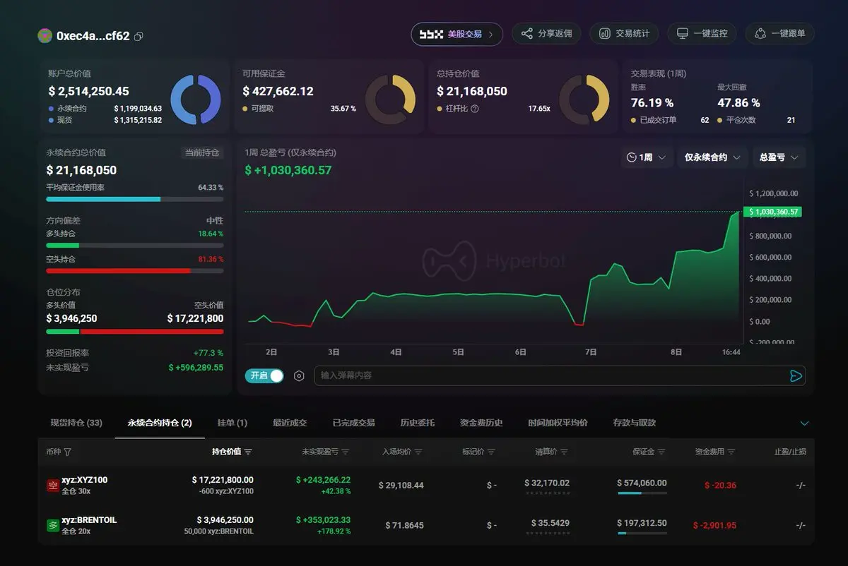Select the 永续合约持仓 (2) tab
Viewport: 848px width, 566px height.
click(x=160, y=423)
